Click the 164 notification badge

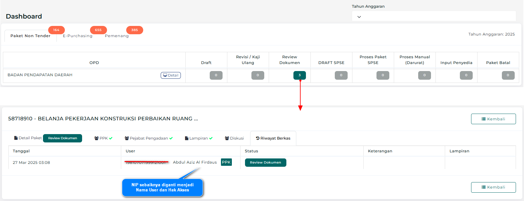click(x=56, y=30)
